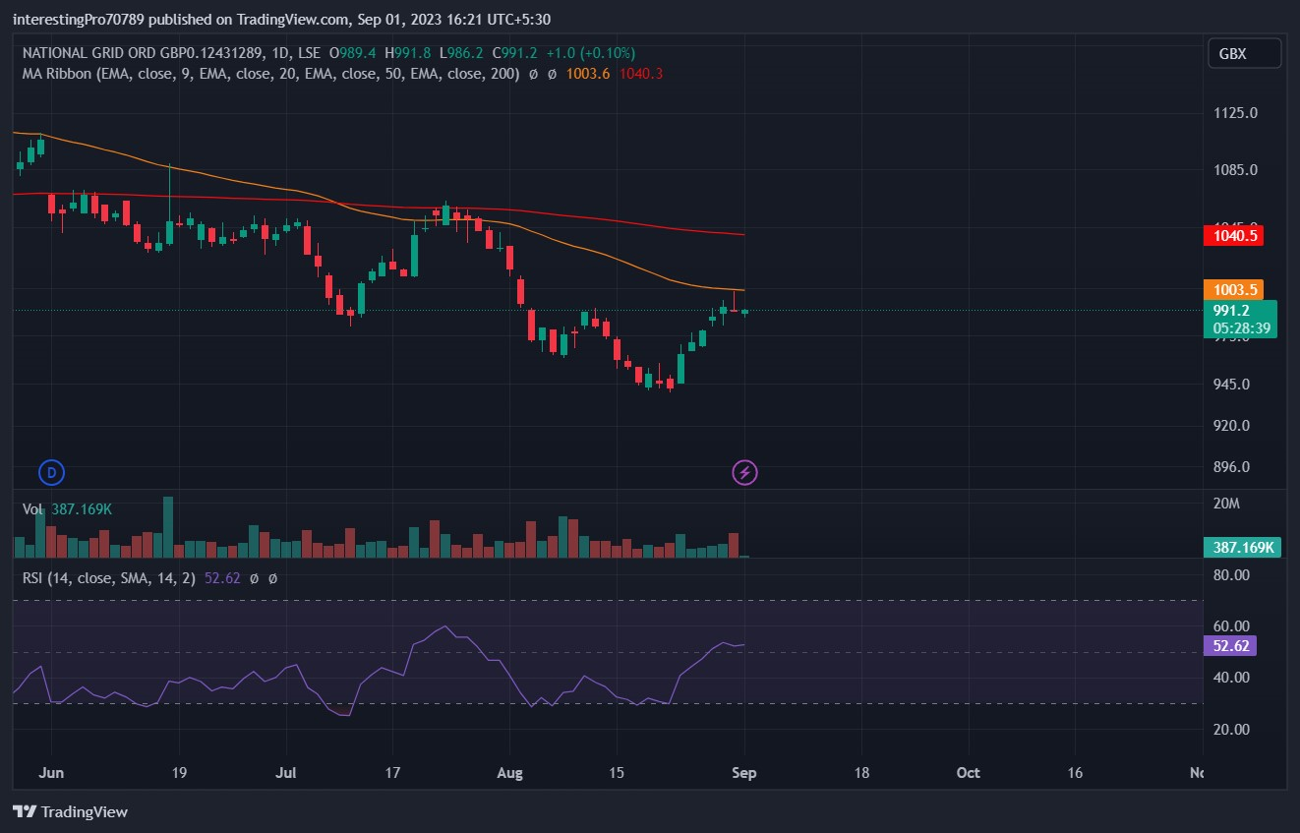The height and width of the screenshot is (833, 1300).
Task: Click the 920.0 price axis label
Action: tap(1233, 426)
